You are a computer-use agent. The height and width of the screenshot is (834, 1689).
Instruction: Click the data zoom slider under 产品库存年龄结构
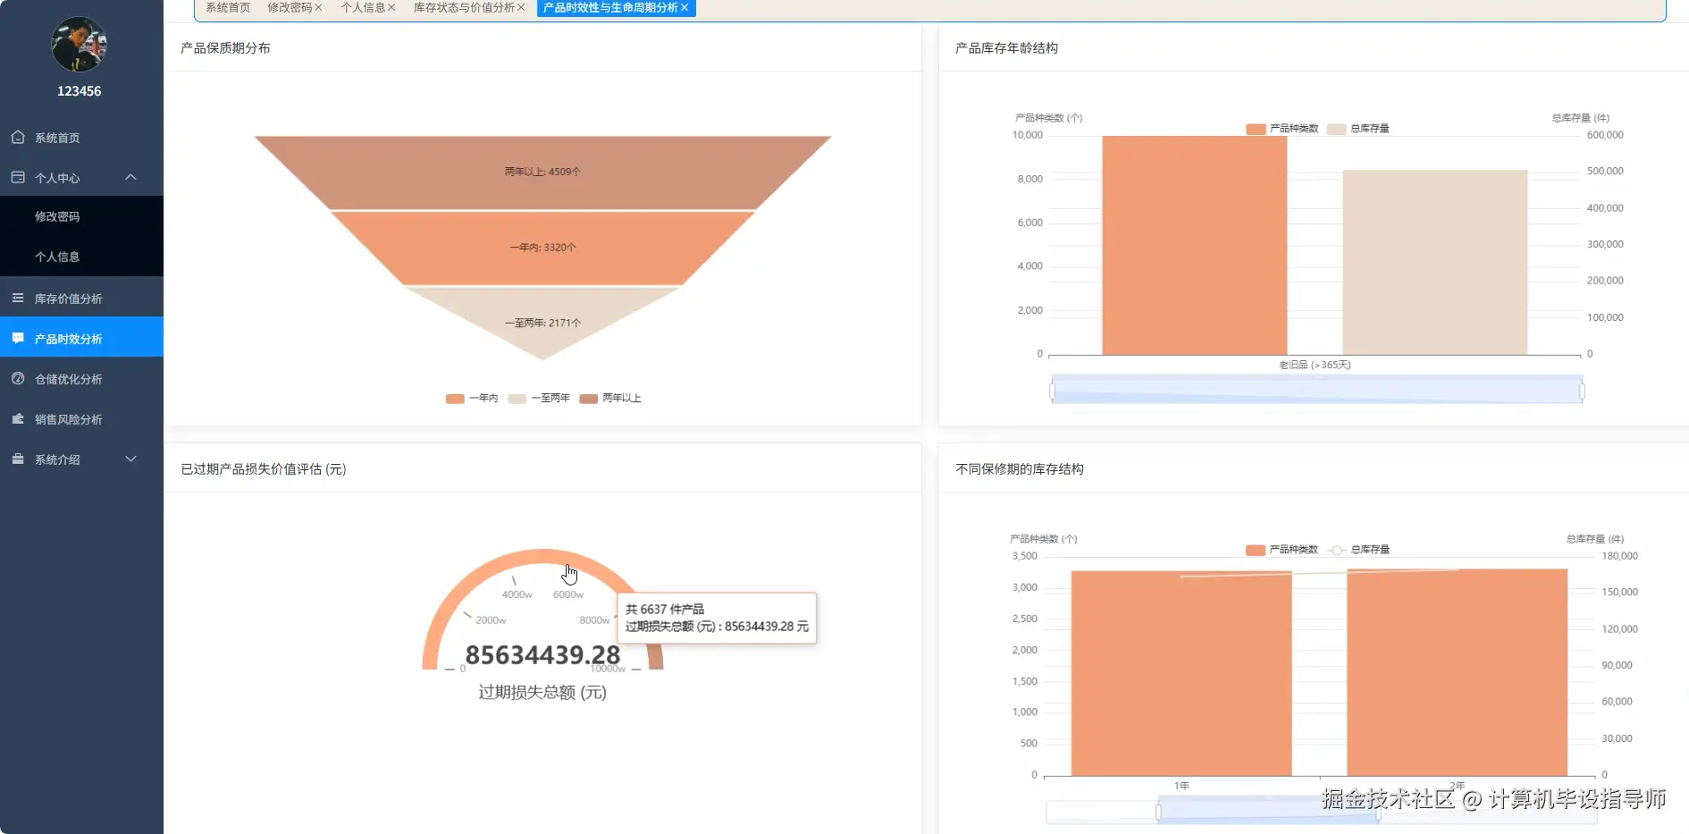[1316, 391]
